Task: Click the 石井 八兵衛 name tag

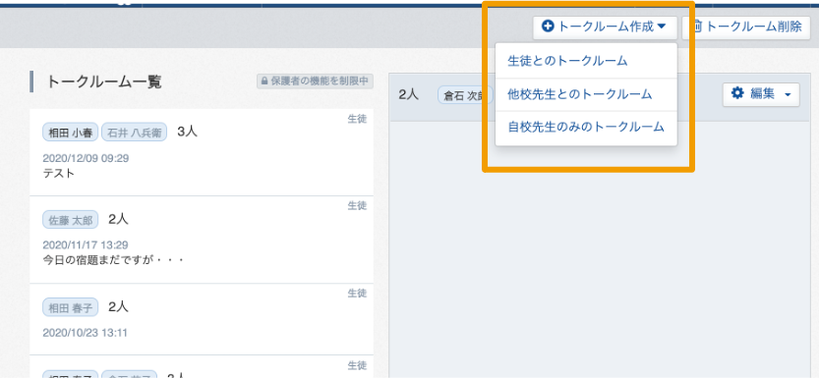Action: pos(135,133)
